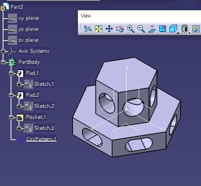Screen dimensions: 201x186
Task: Click the yz plane icon
Action: click(x=13, y=29)
